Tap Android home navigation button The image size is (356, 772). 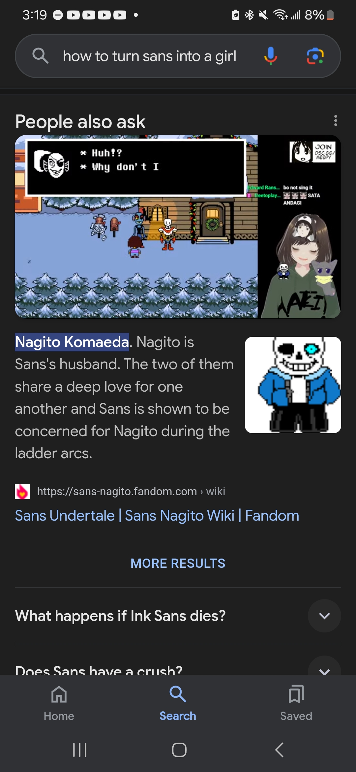click(x=179, y=750)
